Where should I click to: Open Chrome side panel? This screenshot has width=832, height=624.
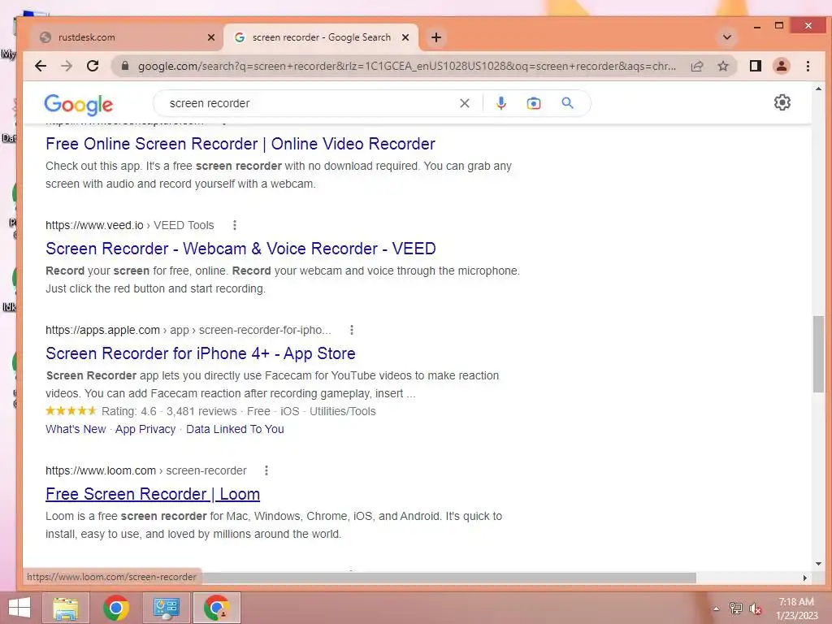tap(756, 66)
